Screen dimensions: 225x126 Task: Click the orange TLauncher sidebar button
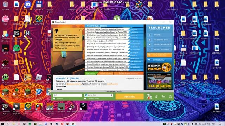[x=159, y=55]
